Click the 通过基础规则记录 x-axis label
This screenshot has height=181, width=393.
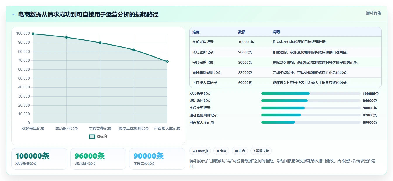pyautogui.click(x=134, y=128)
